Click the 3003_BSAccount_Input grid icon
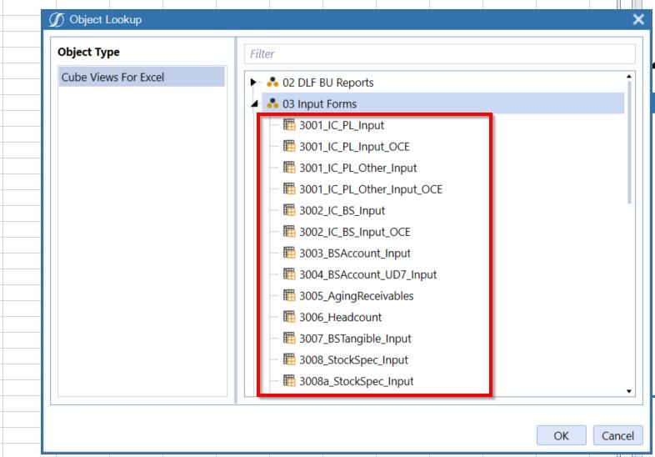 (x=289, y=253)
